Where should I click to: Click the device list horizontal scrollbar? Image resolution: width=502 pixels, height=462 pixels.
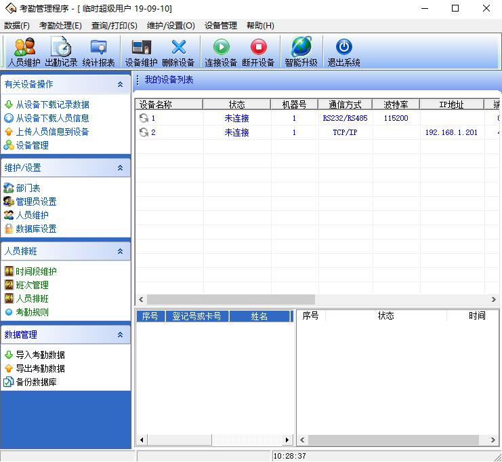click(x=230, y=299)
